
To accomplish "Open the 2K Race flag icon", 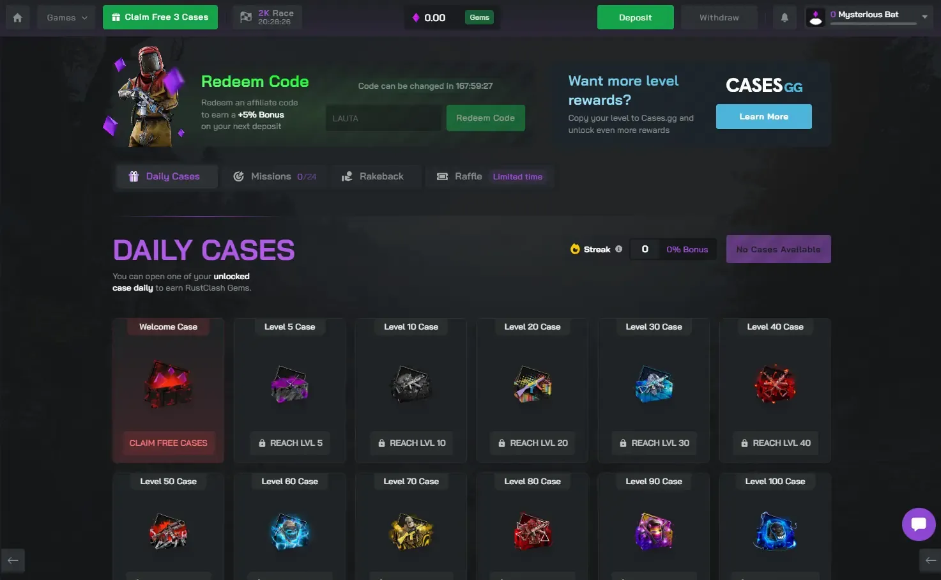I will point(246,17).
